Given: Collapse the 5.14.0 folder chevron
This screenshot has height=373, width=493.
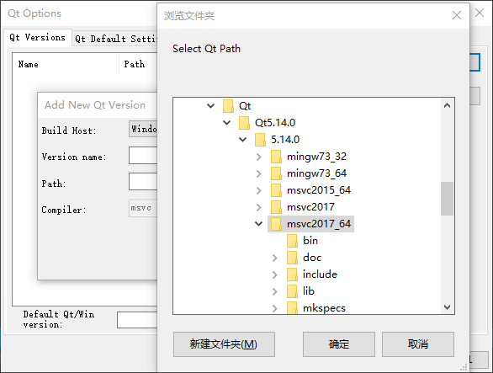Looking at the screenshot, I should (x=243, y=139).
